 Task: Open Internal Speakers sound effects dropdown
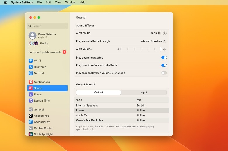click(x=153, y=41)
